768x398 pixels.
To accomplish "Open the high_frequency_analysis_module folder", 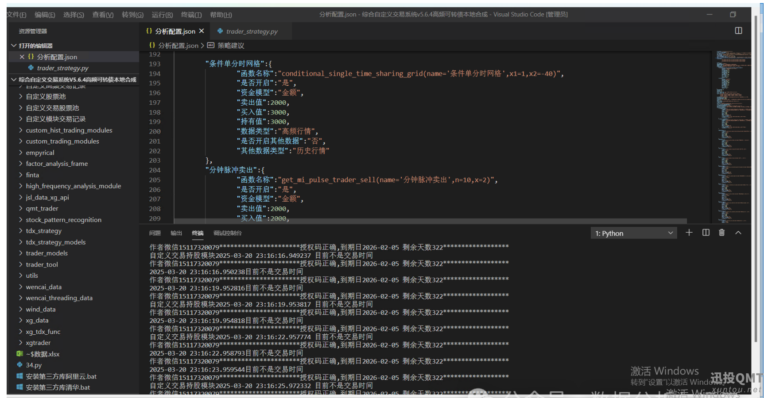I will [x=74, y=186].
